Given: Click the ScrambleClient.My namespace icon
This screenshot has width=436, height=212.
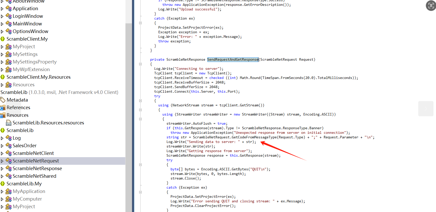Looking at the screenshot, I should pos(3,39).
